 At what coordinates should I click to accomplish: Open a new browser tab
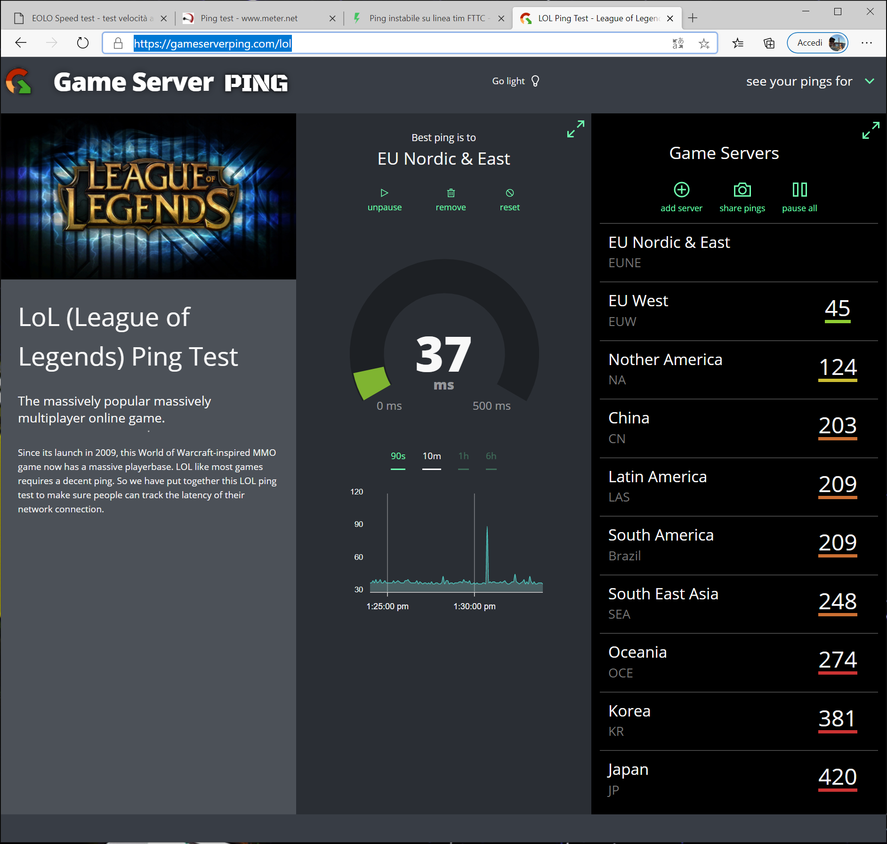pyautogui.click(x=693, y=18)
